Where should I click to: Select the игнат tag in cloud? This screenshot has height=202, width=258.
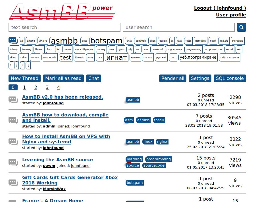click(x=116, y=58)
